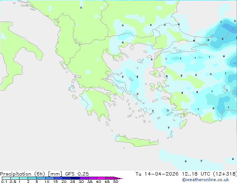Click the Peloponnese peninsula on the map

(x=97, y=104)
